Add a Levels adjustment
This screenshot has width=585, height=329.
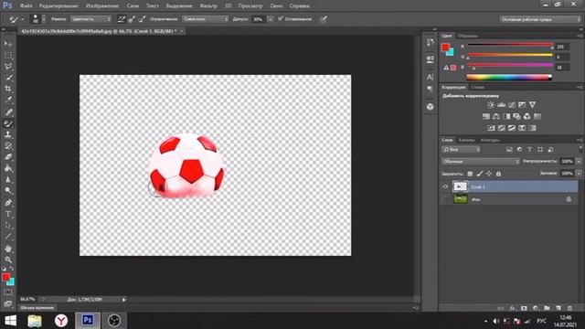501,105
